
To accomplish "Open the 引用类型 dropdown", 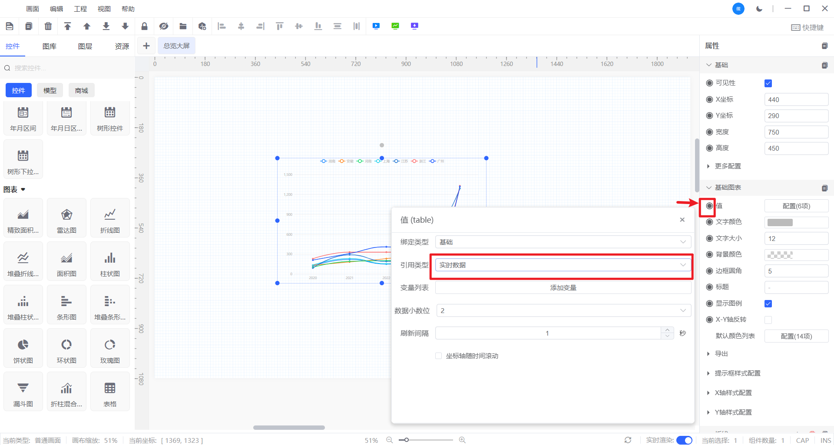I will tap(563, 265).
